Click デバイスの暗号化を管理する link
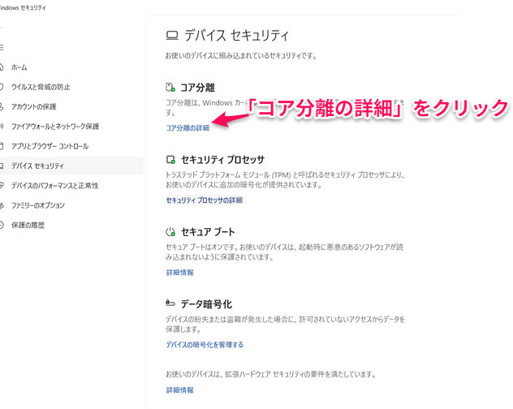 (x=205, y=345)
